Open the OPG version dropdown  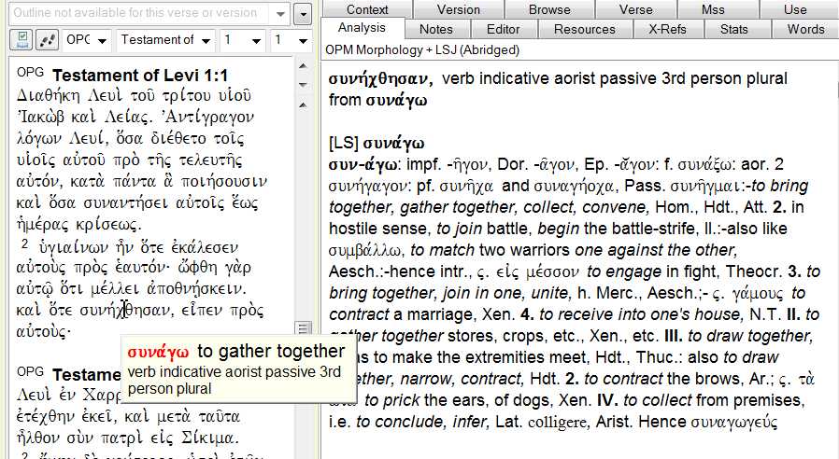tap(89, 40)
